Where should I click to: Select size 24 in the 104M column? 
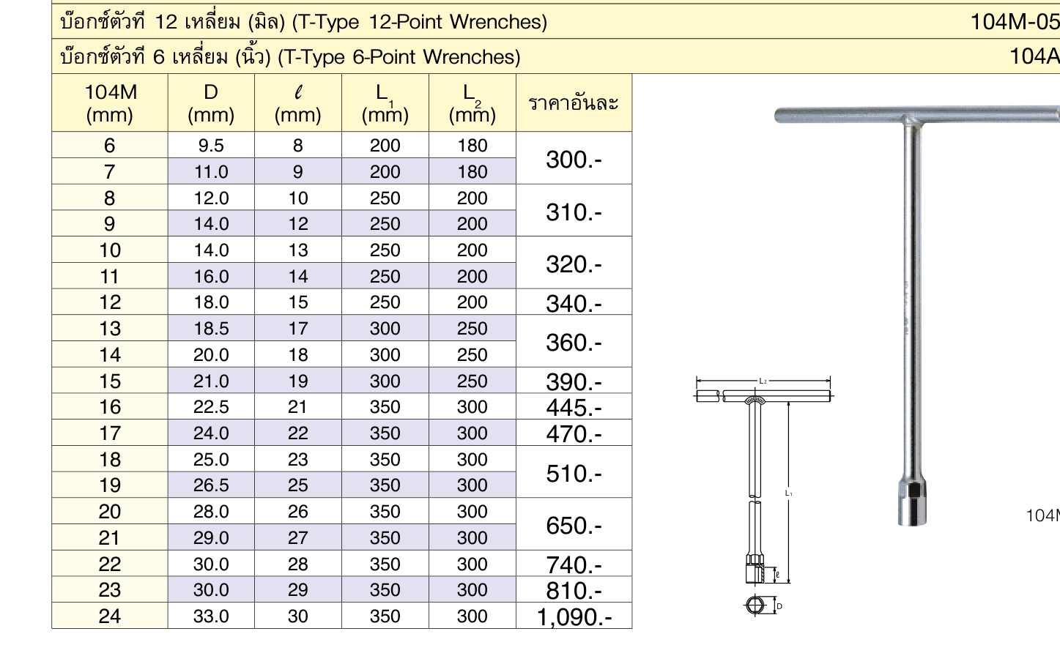[110, 616]
